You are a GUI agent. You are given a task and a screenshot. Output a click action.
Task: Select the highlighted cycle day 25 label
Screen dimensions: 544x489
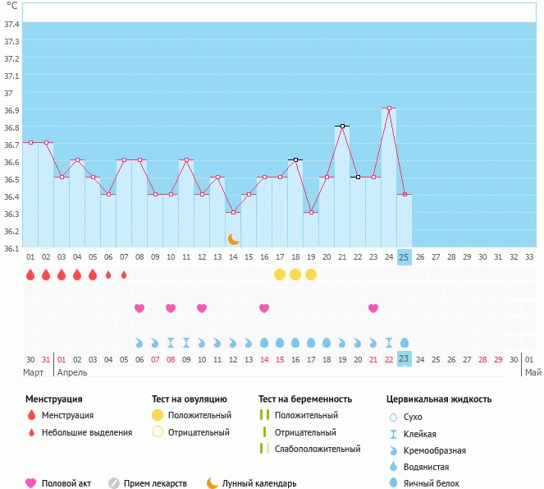(404, 256)
